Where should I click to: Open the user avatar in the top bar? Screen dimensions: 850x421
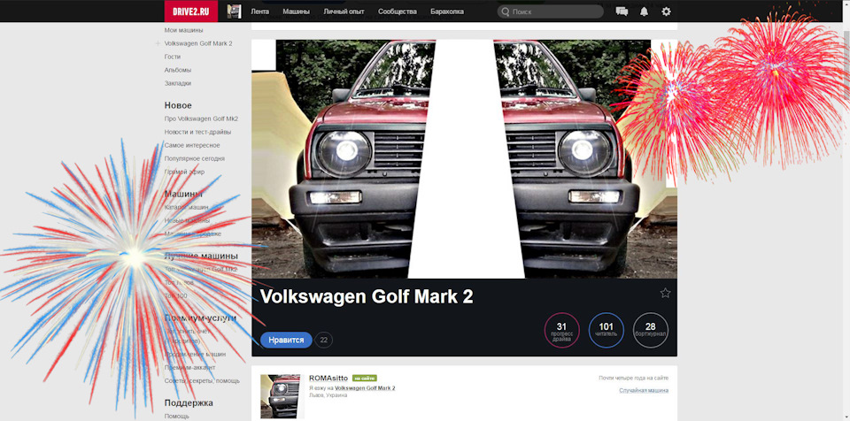[x=234, y=11]
